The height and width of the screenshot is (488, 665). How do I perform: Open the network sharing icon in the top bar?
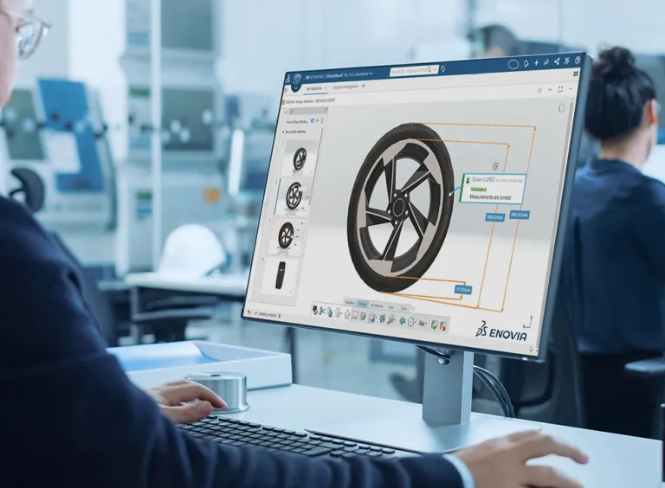[x=557, y=61]
